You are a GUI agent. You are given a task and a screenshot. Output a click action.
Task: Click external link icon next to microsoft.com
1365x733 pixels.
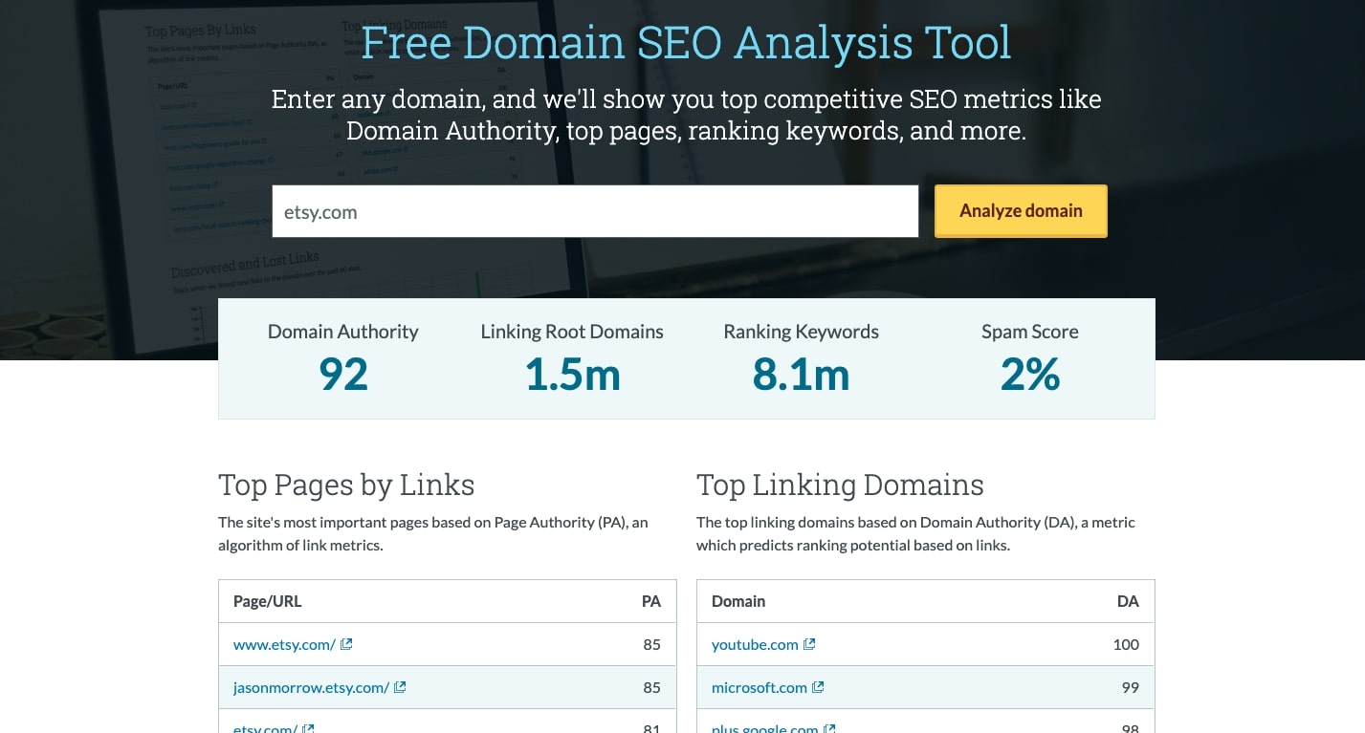818,687
